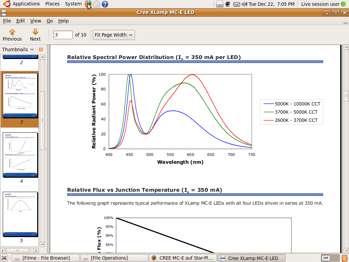This screenshot has height=262, width=349.
Task: Click Cree XLamp MC-E LED taskbar button
Action: coord(252,258)
